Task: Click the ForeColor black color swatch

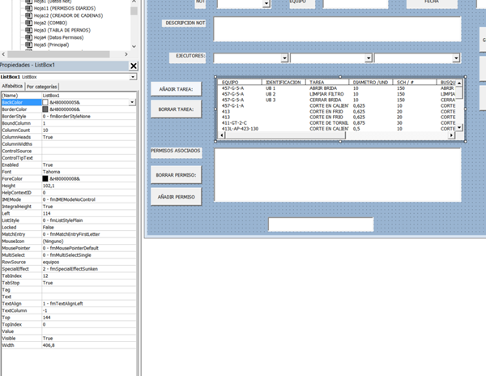Action: coord(46,179)
